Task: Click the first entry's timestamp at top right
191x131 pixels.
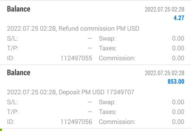Action: 164,9
